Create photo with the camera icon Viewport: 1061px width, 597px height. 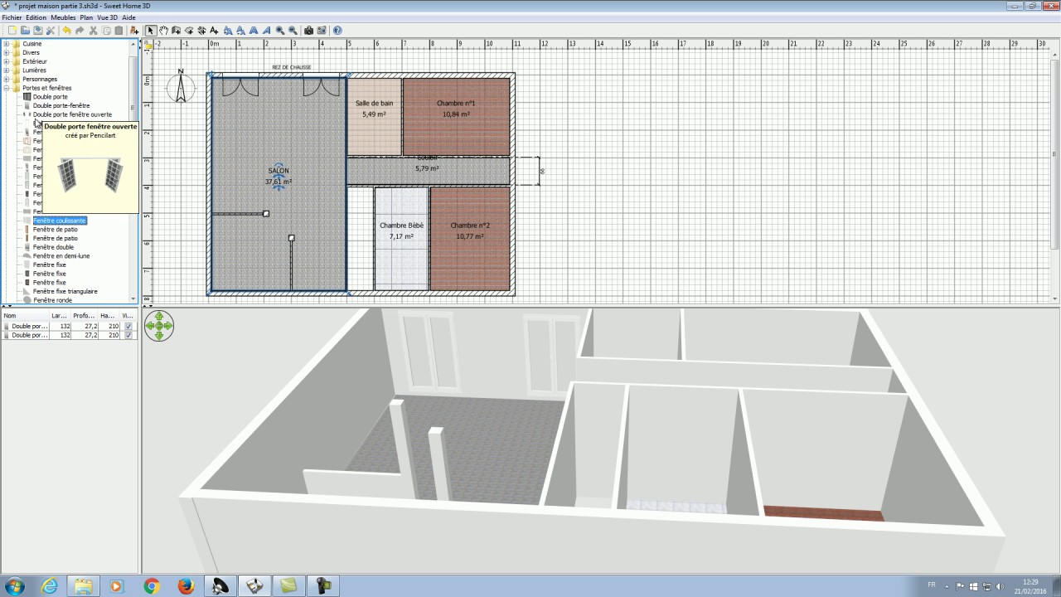[x=308, y=31]
